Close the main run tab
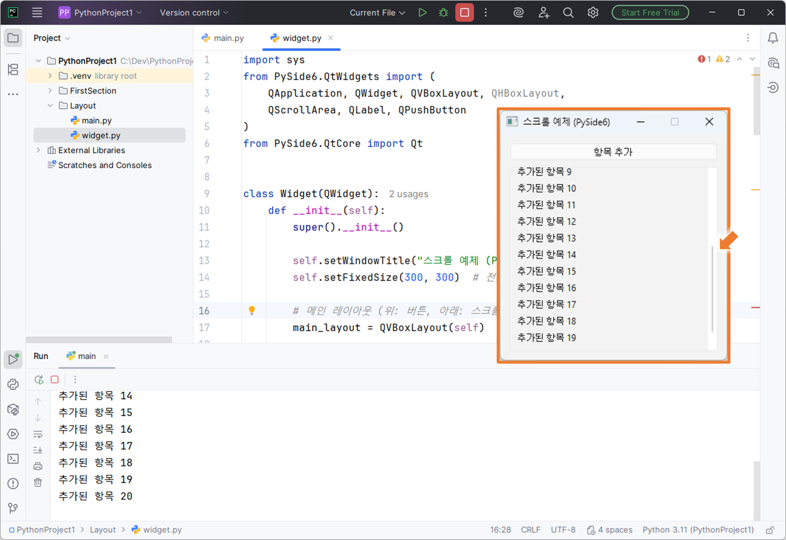Viewport: 786px width, 540px height. pyautogui.click(x=106, y=356)
